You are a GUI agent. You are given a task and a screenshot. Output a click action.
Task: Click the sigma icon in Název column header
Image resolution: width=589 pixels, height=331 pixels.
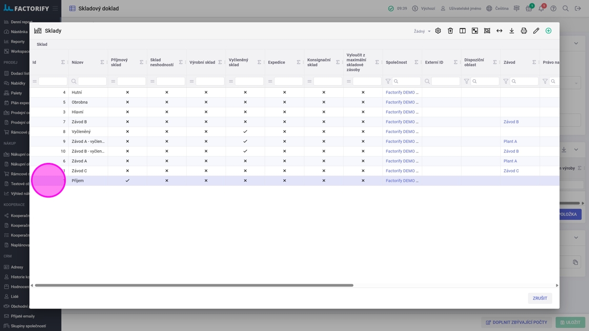click(102, 63)
